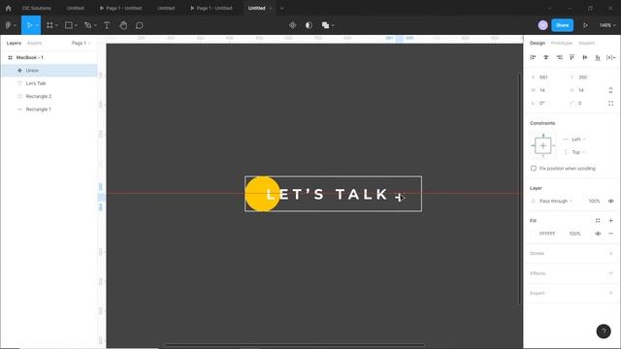Open the Frame tool dropdown arrow
The height and width of the screenshot is (349, 621).
(x=56, y=26)
